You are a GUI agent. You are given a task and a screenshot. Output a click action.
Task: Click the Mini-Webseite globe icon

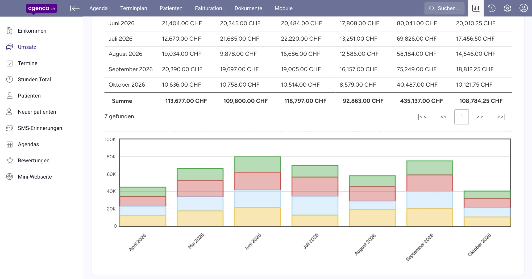(10, 177)
